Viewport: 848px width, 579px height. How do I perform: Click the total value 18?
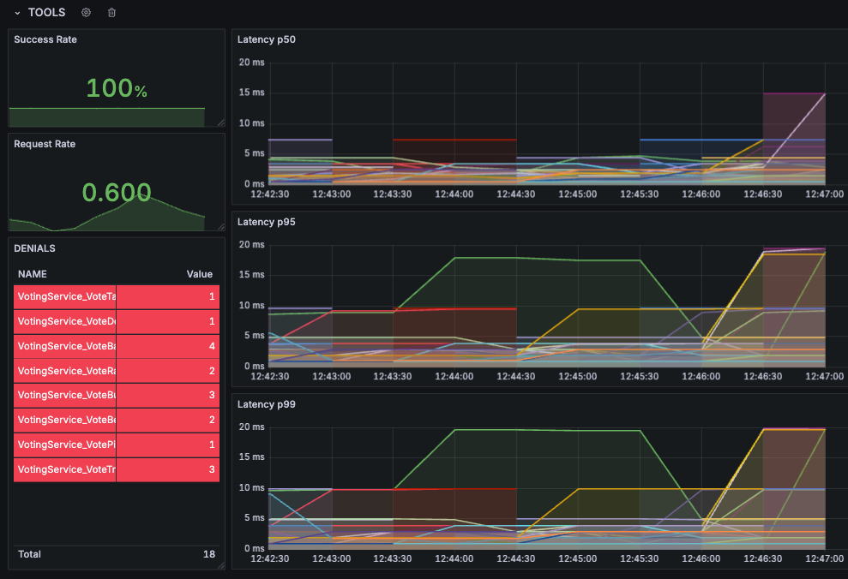tap(209, 554)
